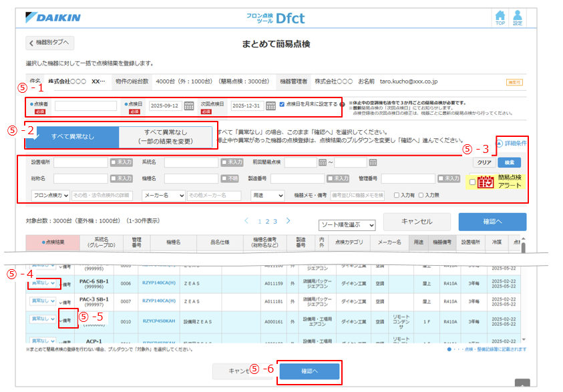Toggle 点検日を月末に設定する checkbox

pyautogui.click(x=283, y=104)
